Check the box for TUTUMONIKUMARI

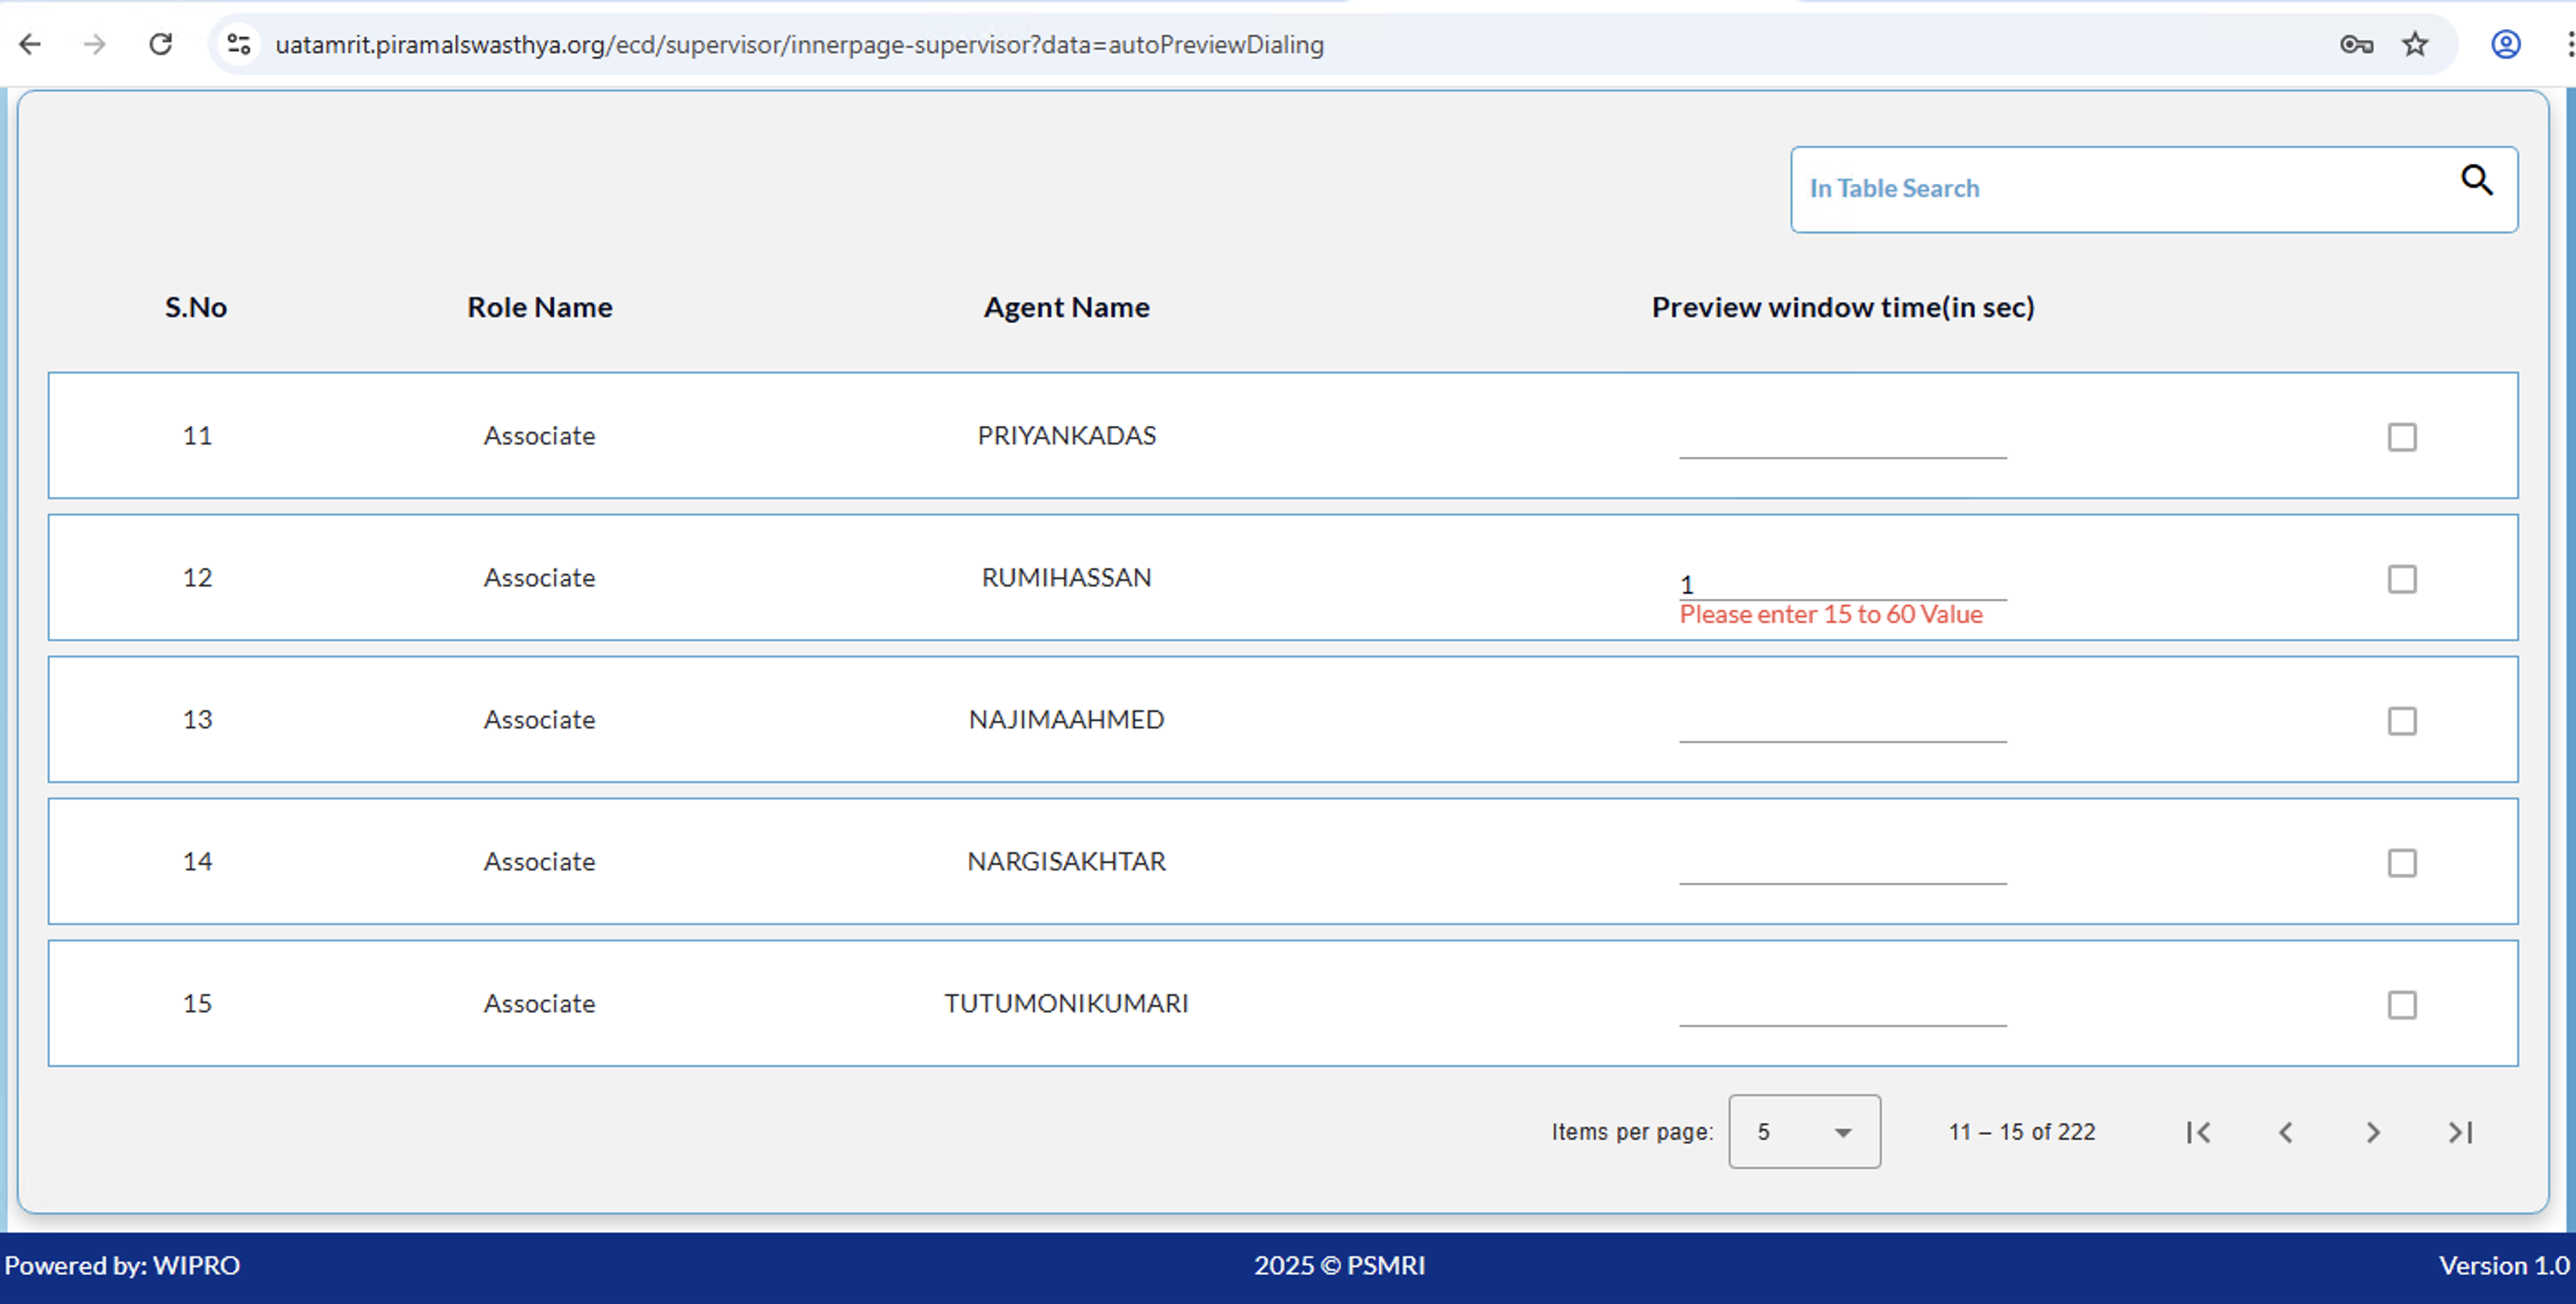click(x=2402, y=1005)
